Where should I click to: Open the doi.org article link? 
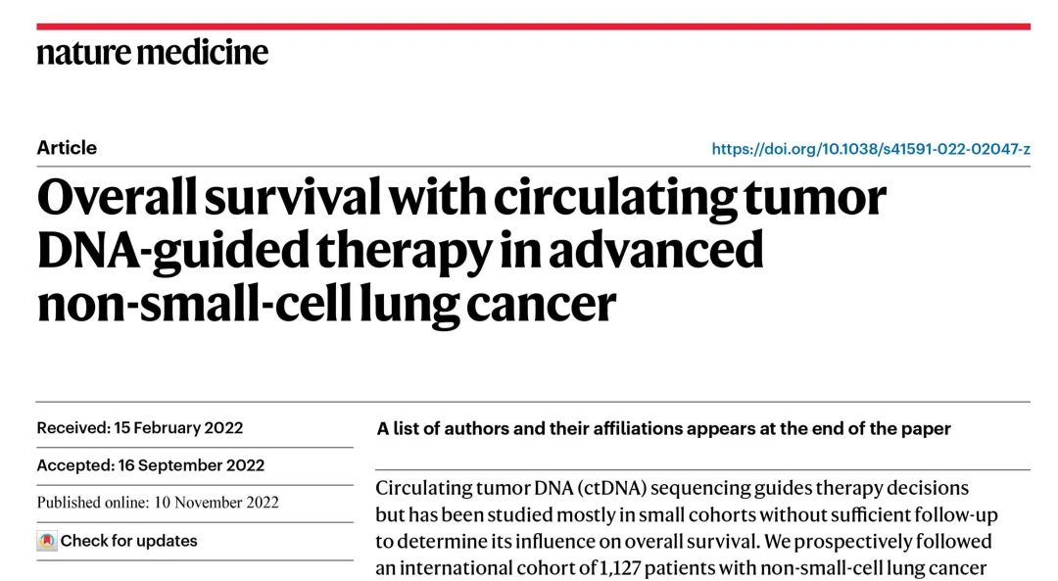(x=870, y=149)
